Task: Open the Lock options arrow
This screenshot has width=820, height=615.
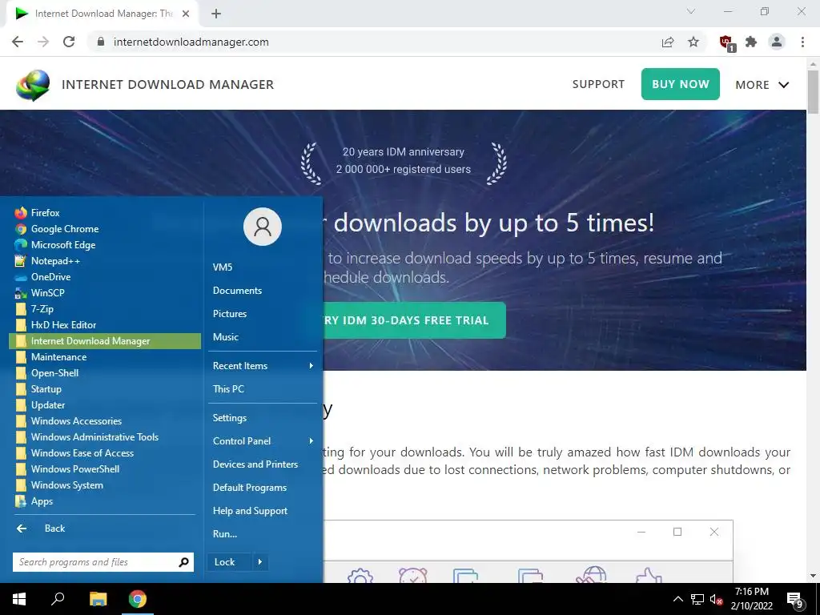Action: [x=260, y=562]
